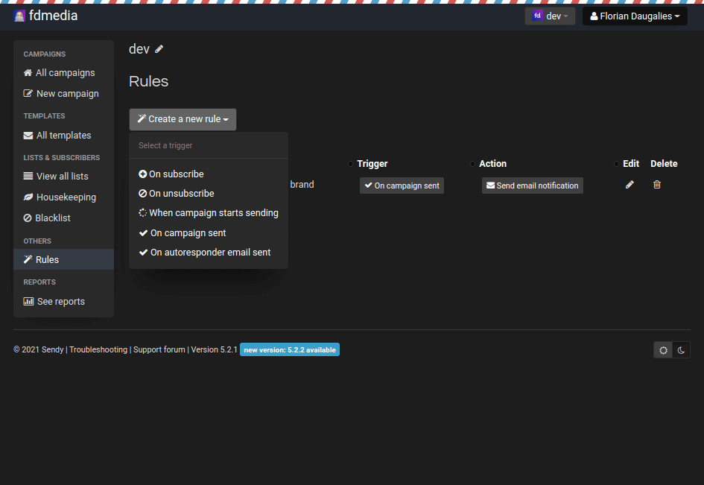This screenshot has width=704, height=485.
Task: Click the pencil icon next to dev title
Action: 159,49
